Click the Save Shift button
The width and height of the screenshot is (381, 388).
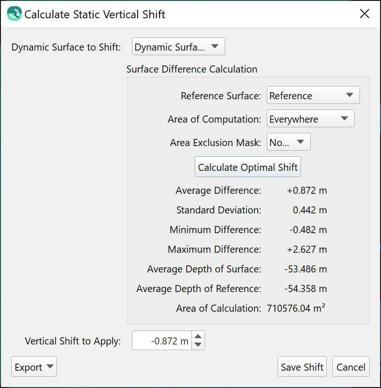(x=302, y=367)
